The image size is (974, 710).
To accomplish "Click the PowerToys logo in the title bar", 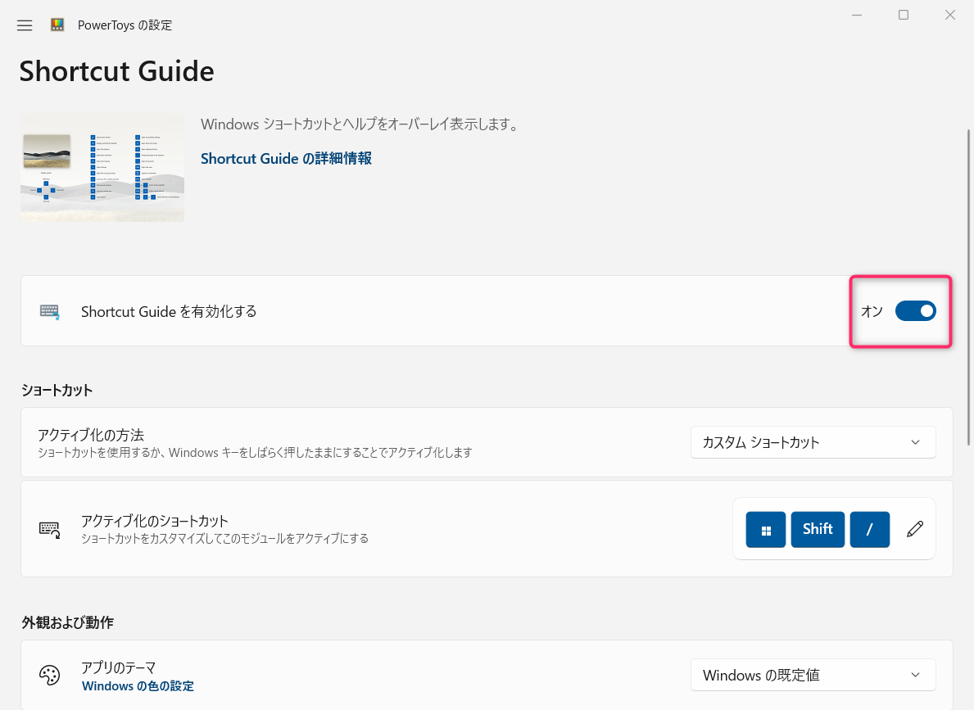I will (57, 25).
